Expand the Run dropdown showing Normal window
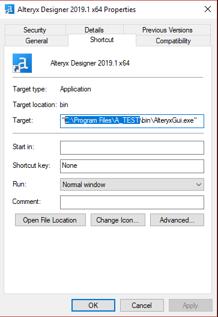The image size is (218, 317). point(132,185)
